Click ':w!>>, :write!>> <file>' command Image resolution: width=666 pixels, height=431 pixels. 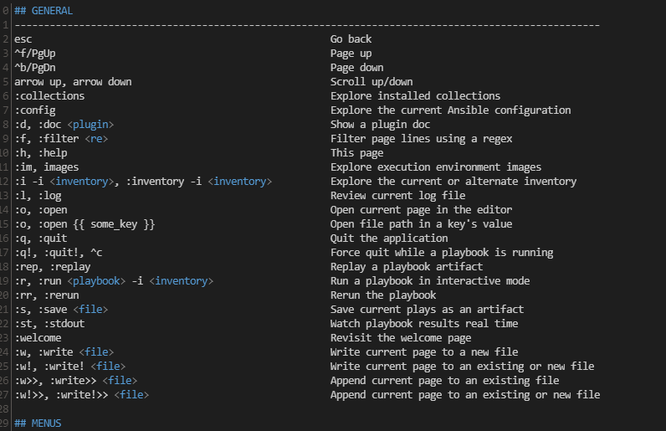point(81,395)
